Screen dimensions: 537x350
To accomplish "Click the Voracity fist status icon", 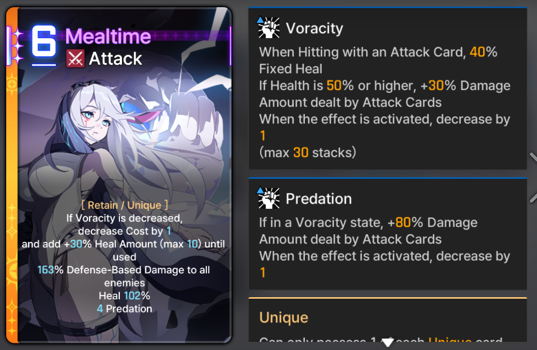I will pyautogui.click(x=268, y=27).
